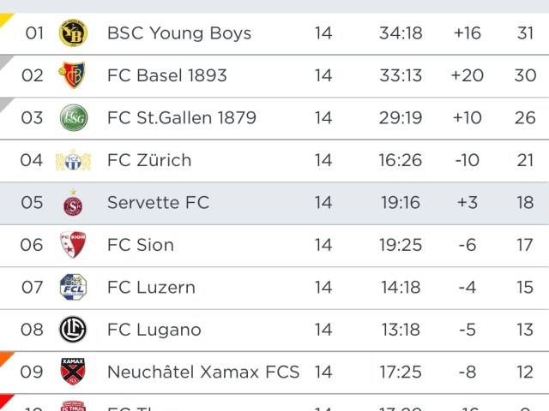549x411 pixels.
Task: Click the FC St.Gallen 1879 logo
Action: [x=73, y=117]
